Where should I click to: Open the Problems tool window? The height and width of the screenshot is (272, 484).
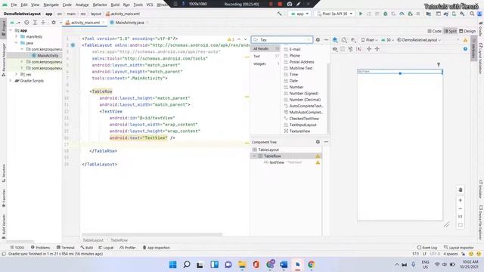(40, 248)
